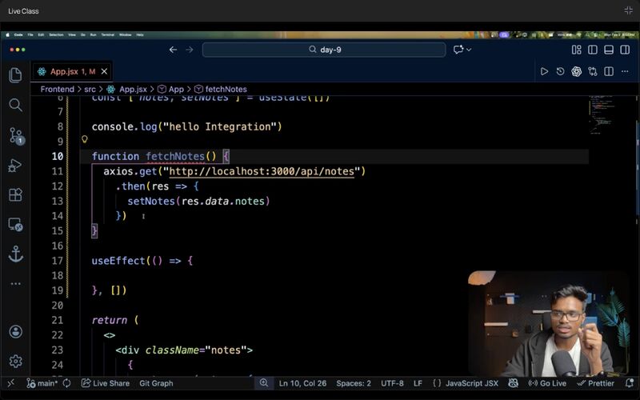Show additional views with the ellipsis
The width and height of the screenshot is (640, 400).
point(15,284)
